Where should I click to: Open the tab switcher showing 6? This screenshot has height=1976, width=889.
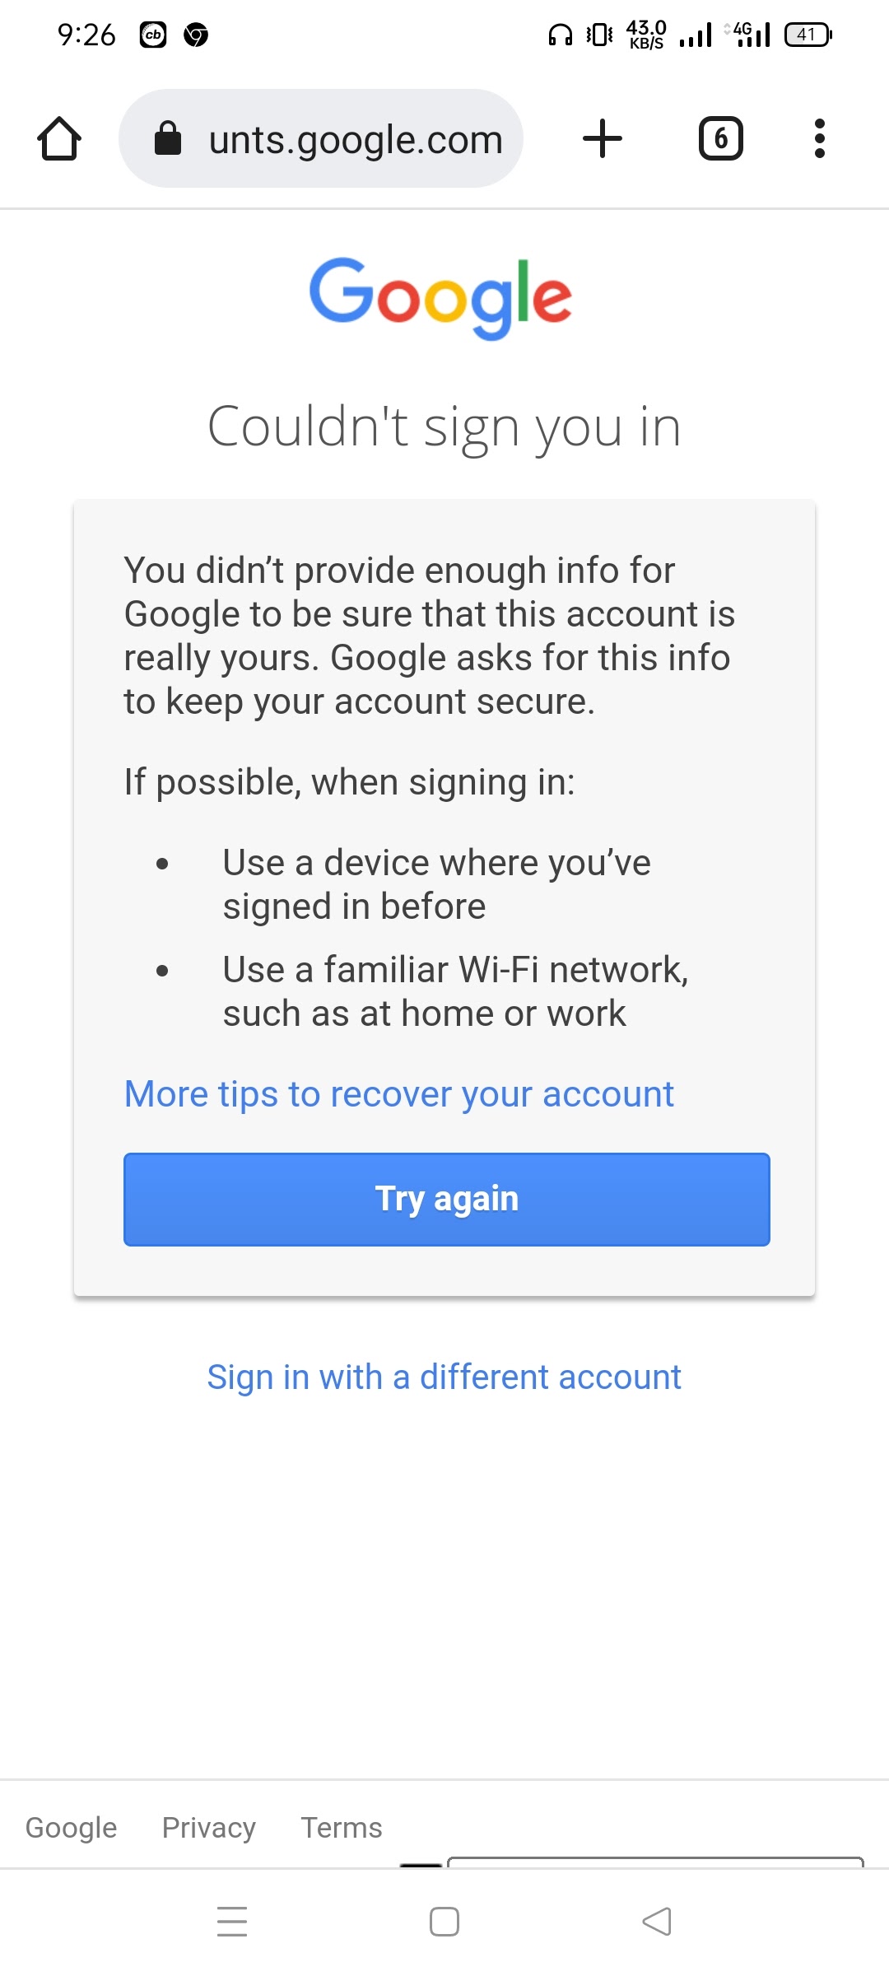click(x=721, y=138)
